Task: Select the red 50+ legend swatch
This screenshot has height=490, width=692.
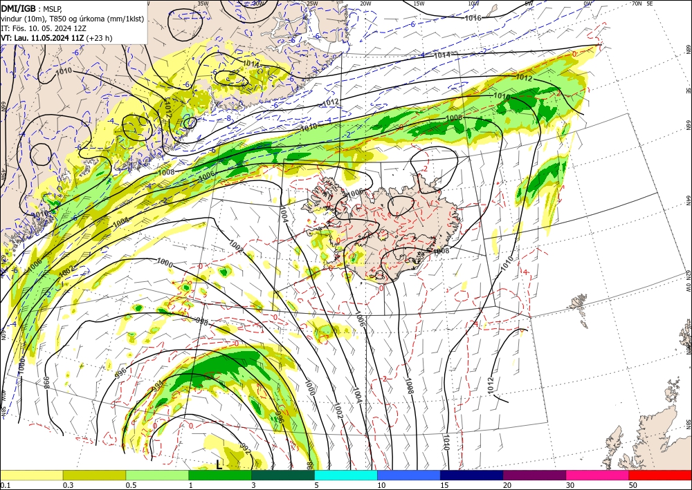Action: (x=660, y=475)
